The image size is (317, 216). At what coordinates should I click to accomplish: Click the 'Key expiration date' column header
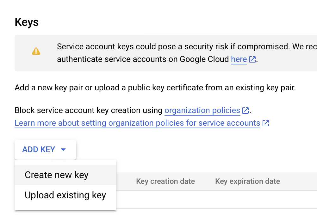click(x=247, y=181)
